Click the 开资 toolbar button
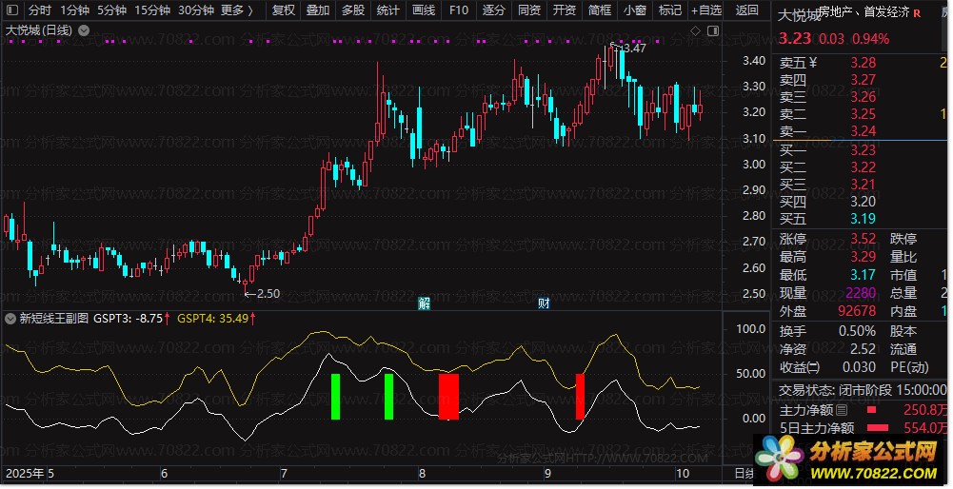This screenshot has height=489, width=953. coord(564,10)
